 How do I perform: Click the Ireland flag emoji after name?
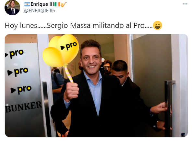[x=57, y=5]
